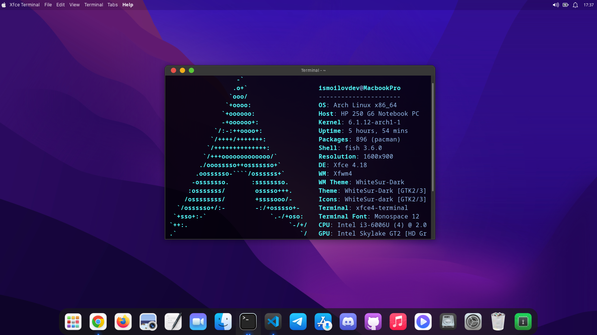Screen dimensions: 597x335
Task: Launch Discord from the dock
Action: pos(348,322)
